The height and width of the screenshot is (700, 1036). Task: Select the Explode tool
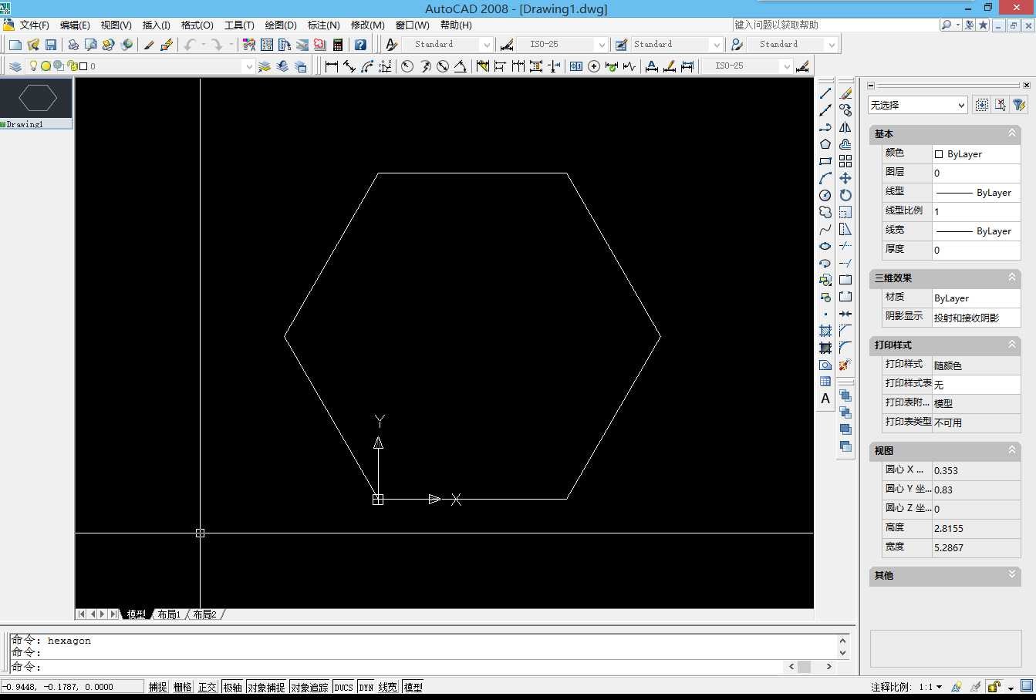point(845,365)
